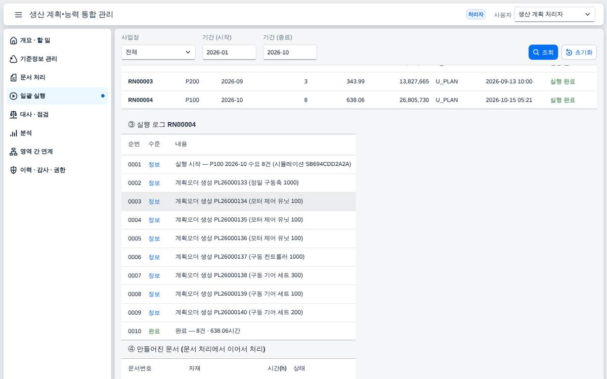Click timestamp 2026-10-15 05:21
Viewport: 607px width, 379px height.
click(509, 100)
